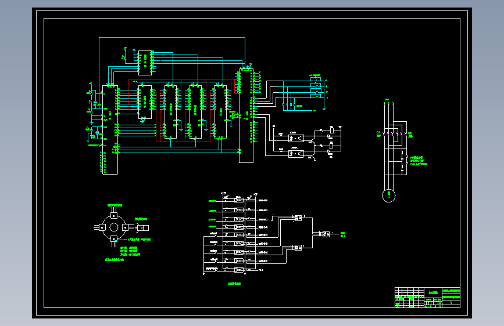The width and height of the screenshot is (504, 326).
Task: Click the centre circle of the tool turret diagram
Action: pos(114,227)
